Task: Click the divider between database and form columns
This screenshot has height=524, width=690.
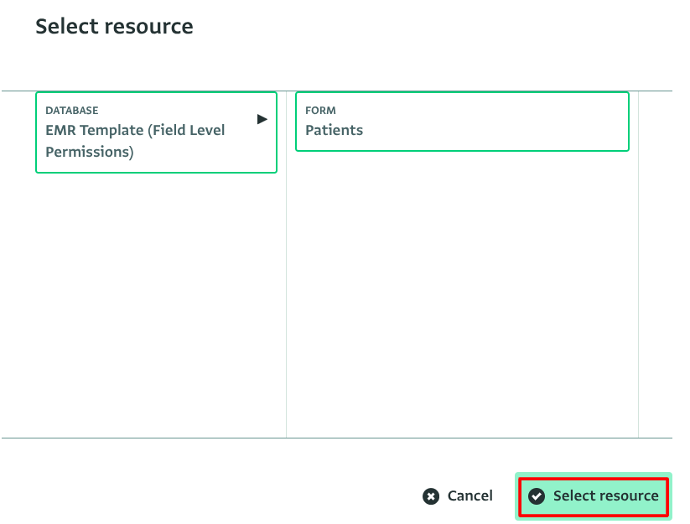Action: pos(286,293)
